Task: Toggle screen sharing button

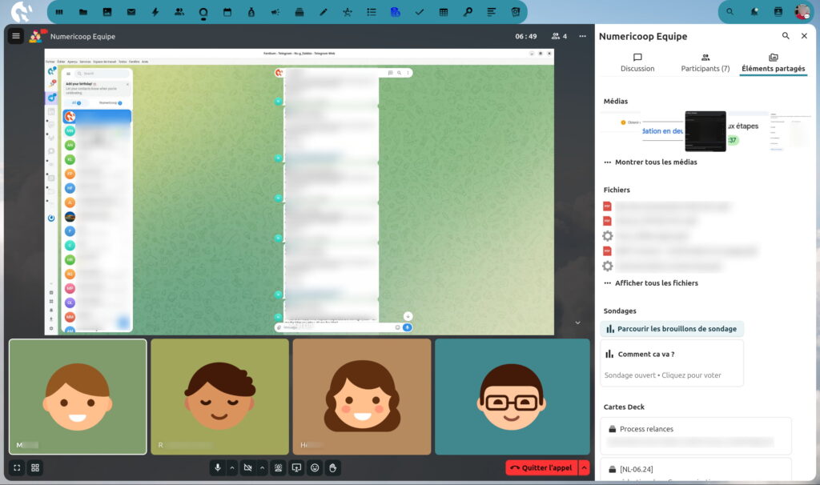Action: (296, 467)
